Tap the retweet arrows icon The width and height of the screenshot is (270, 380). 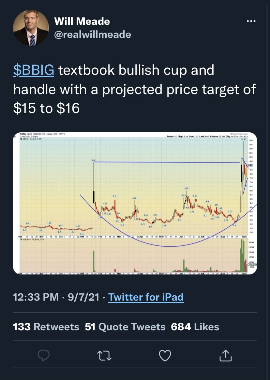pyautogui.click(x=104, y=355)
